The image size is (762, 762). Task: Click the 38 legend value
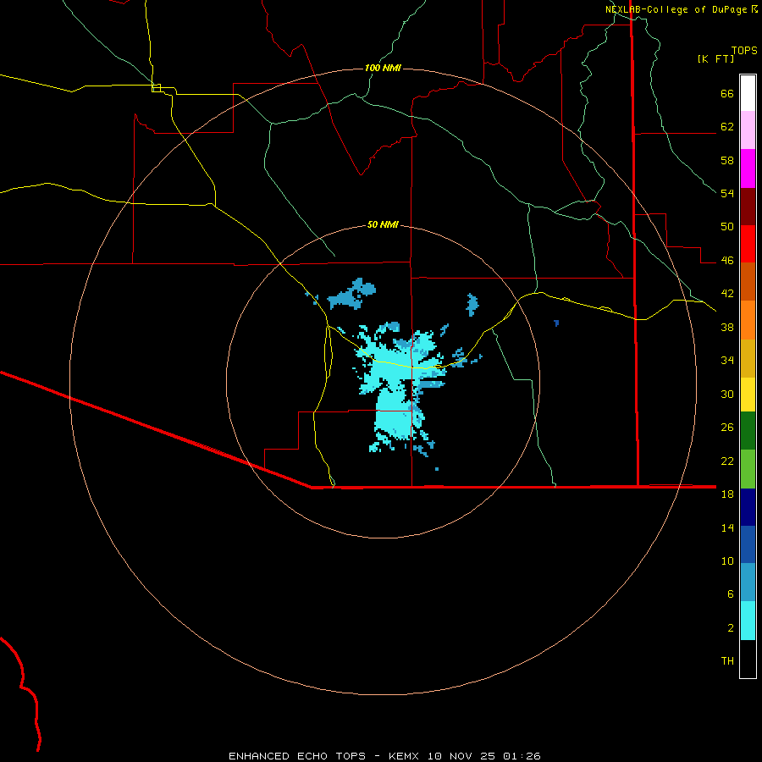click(x=727, y=327)
